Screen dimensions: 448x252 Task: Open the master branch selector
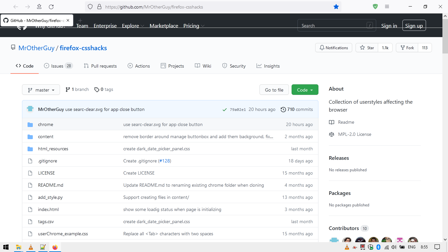click(x=41, y=89)
